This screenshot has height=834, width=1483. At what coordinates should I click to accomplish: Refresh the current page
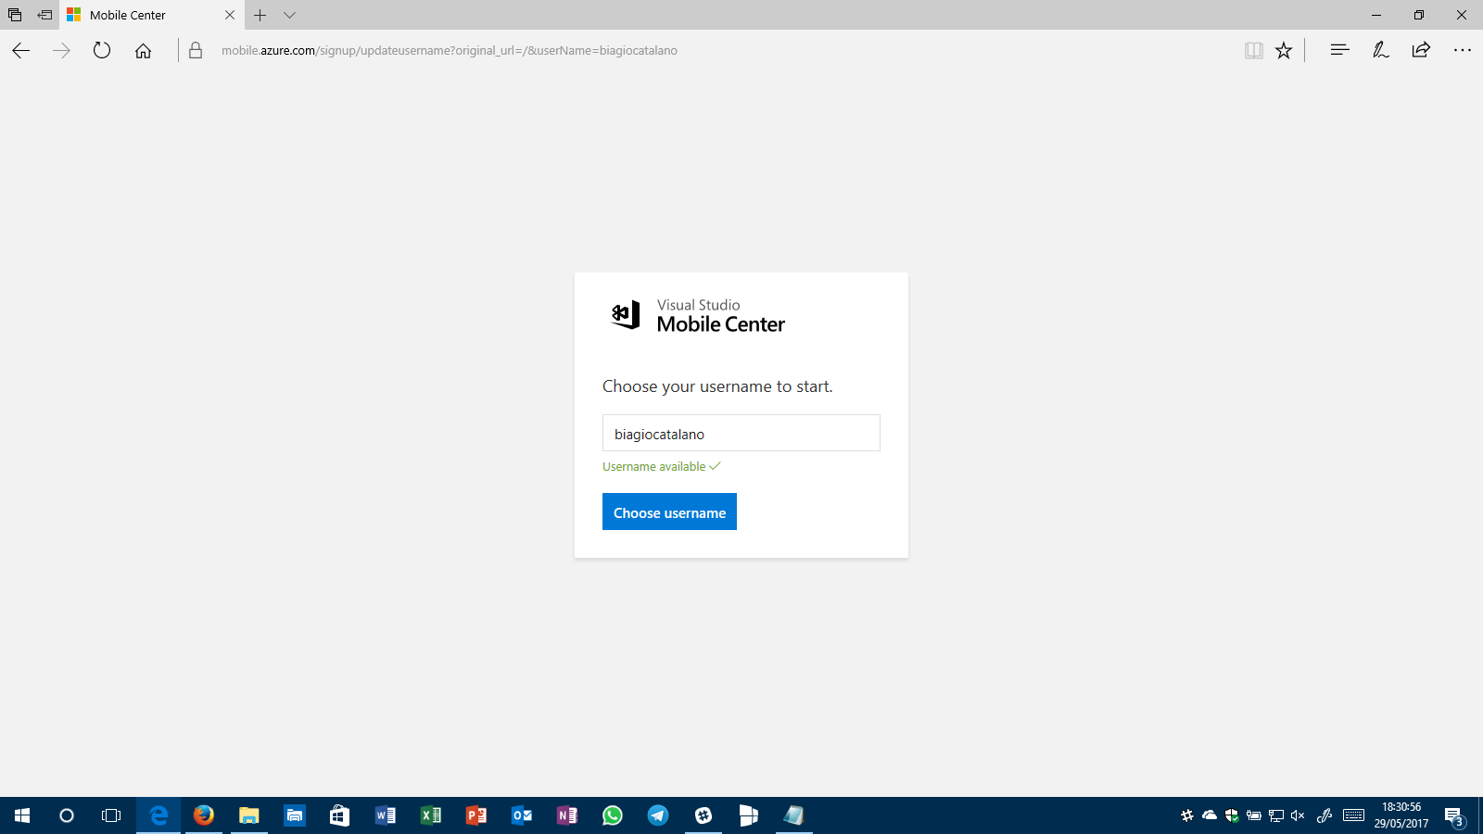click(102, 51)
